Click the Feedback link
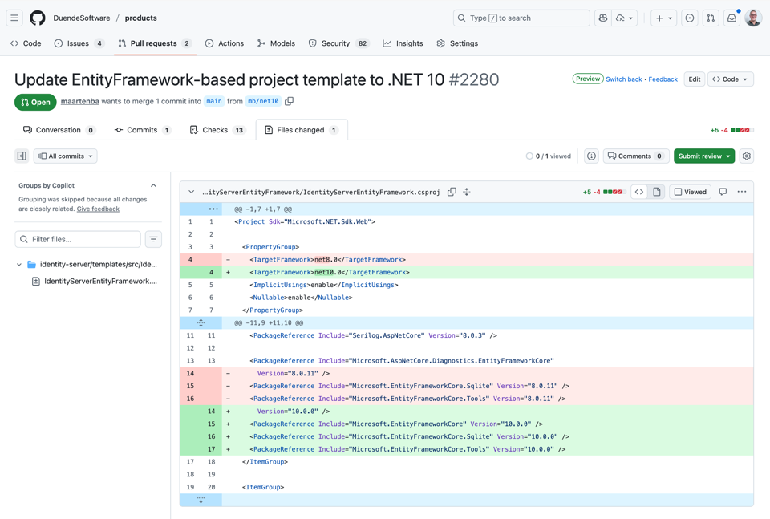Image resolution: width=770 pixels, height=519 pixels. coord(663,79)
